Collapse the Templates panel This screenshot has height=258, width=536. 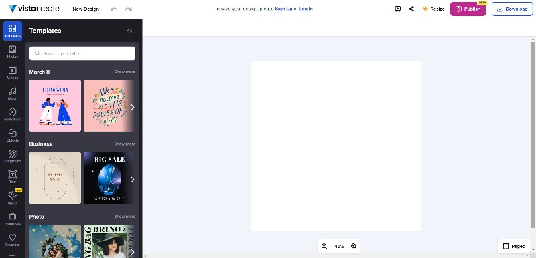(x=129, y=31)
